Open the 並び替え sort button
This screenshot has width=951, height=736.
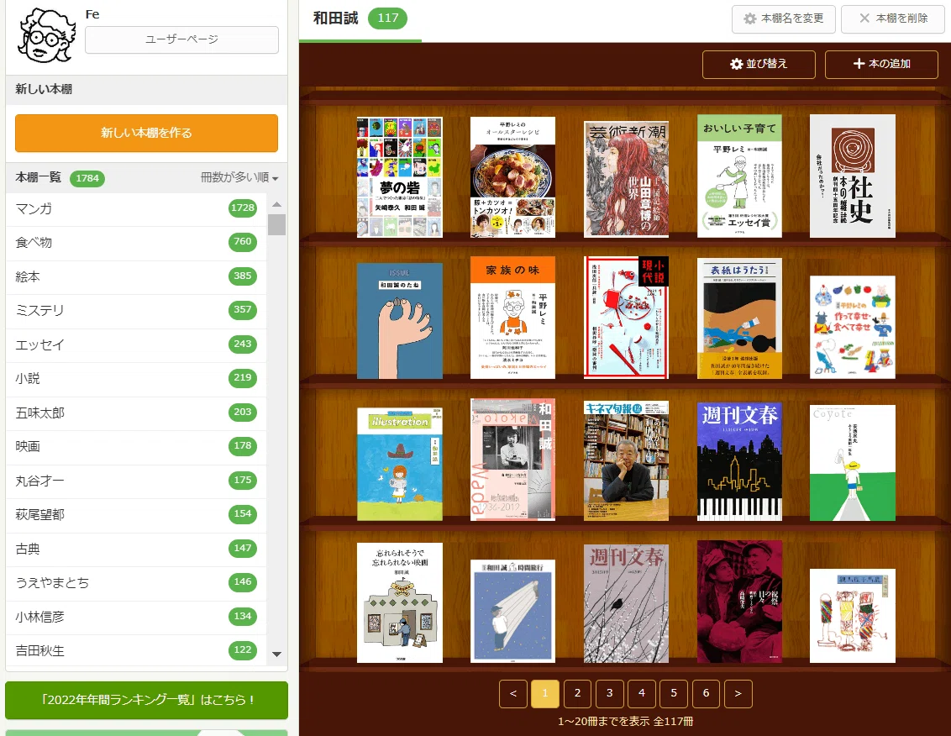[759, 65]
